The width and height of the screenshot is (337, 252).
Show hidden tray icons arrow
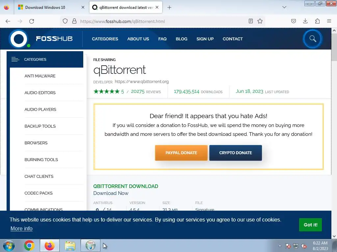pos(280,246)
